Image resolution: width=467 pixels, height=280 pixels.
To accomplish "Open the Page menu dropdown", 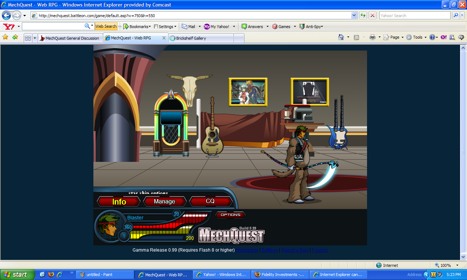I will coord(402,37).
